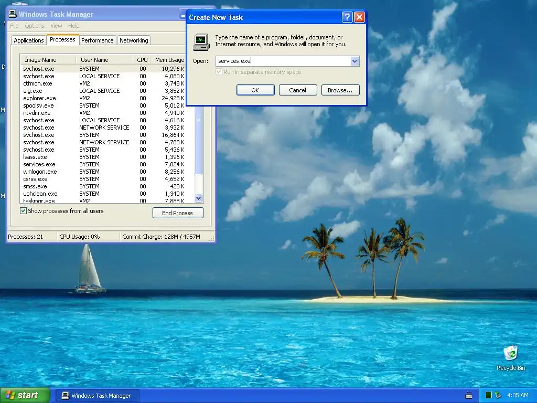Expand the Open combo box dropdown arrow
Viewport: 537px width, 403px height.
[355, 61]
